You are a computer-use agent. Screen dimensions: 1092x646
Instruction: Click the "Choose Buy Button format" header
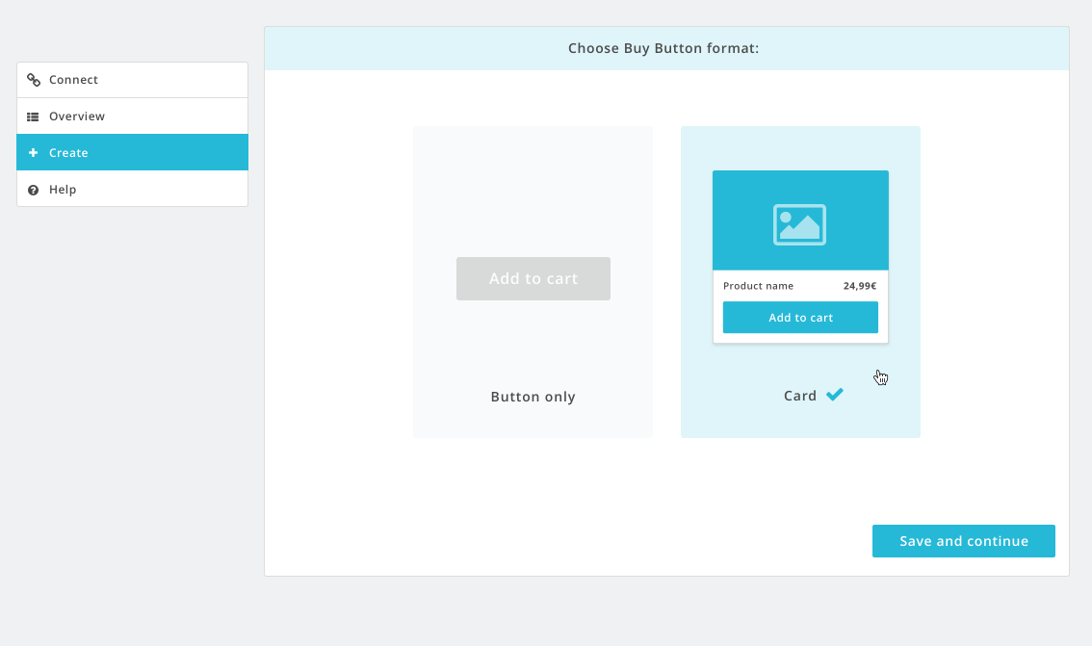click(663, 48)
